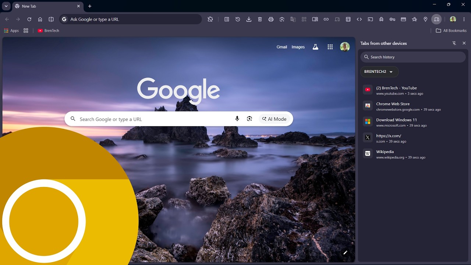The image size is (471, 265).
Task: Open payment methods card icon
Action: point(403,19)
